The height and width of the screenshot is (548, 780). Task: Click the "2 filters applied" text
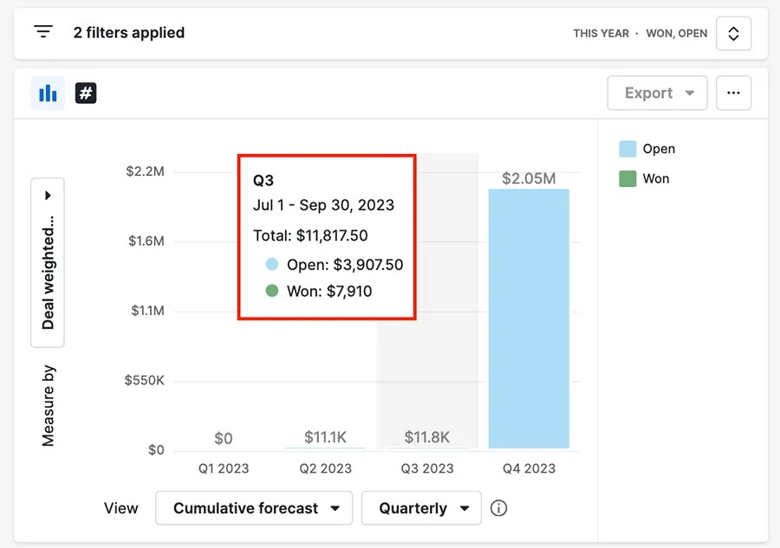(129, 33)
